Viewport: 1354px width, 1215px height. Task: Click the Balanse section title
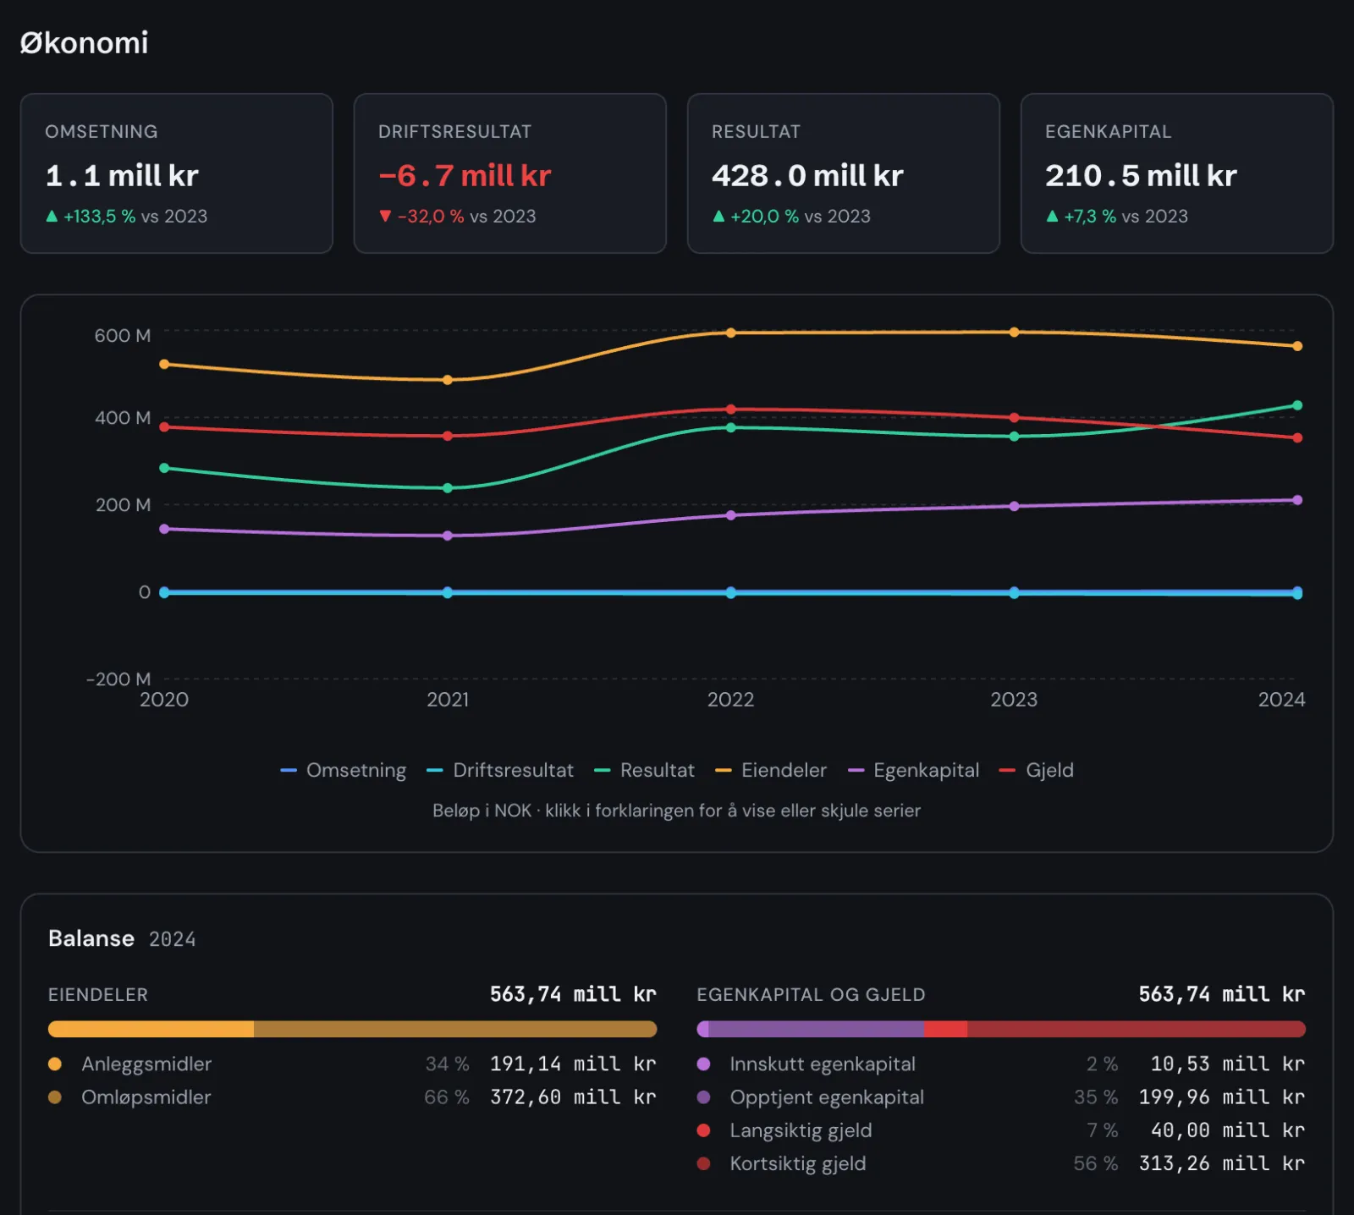point(91,938)
